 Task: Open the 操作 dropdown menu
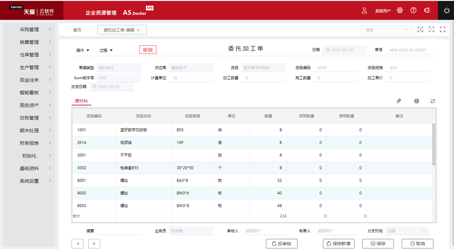click(x=83, y=50)
